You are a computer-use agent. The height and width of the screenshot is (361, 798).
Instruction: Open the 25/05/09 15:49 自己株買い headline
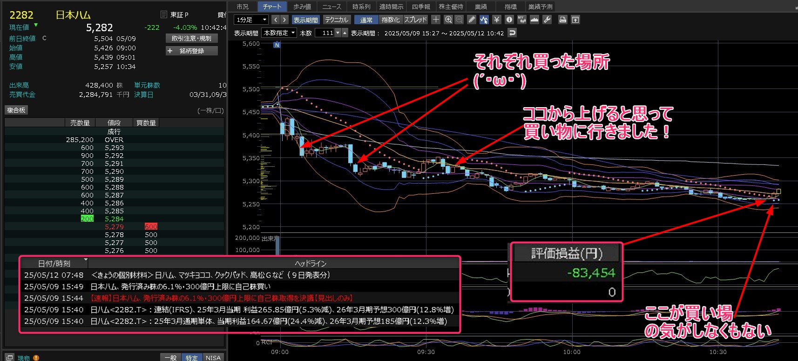tap(239, 286)
